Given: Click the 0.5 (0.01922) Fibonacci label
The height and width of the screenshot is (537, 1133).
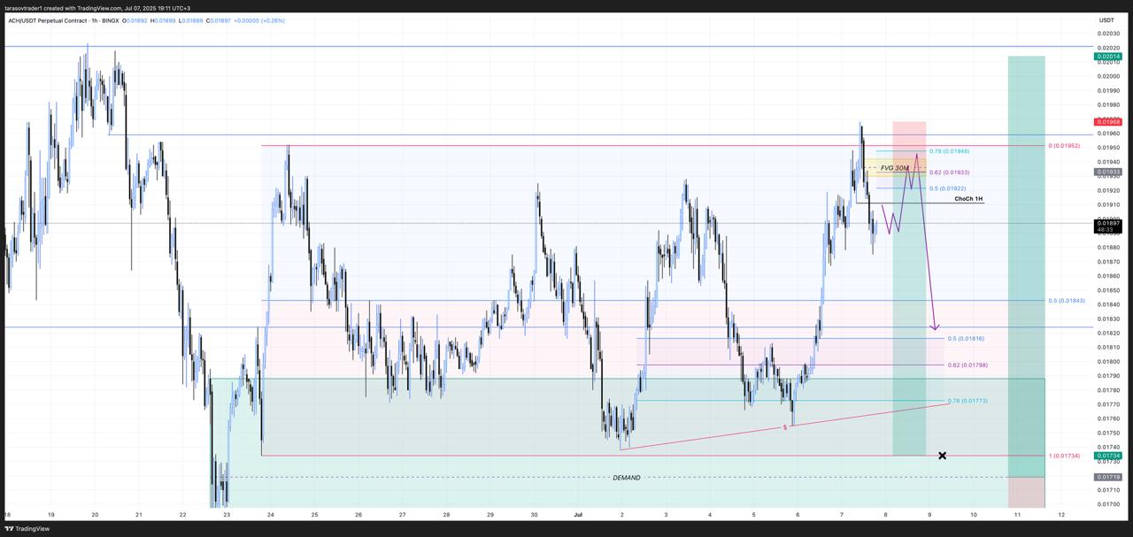Looking at the screenshot, I should click(x=947, y=188).
